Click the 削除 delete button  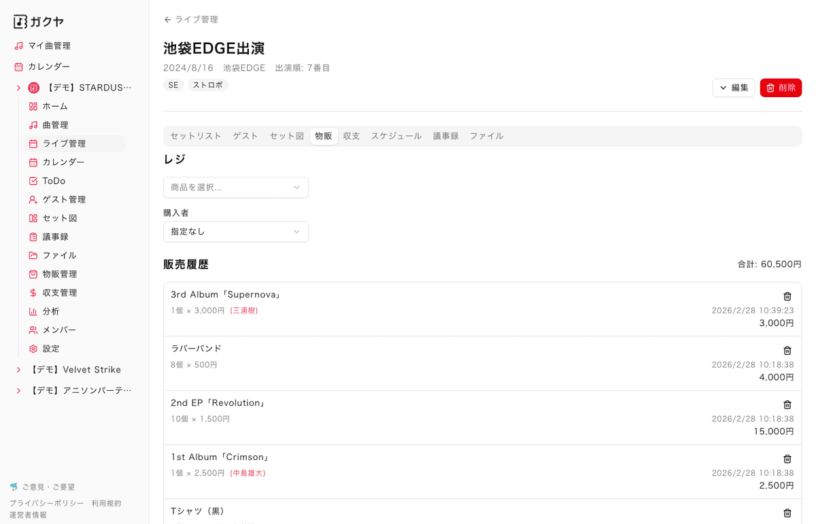[x=780, y=88]
